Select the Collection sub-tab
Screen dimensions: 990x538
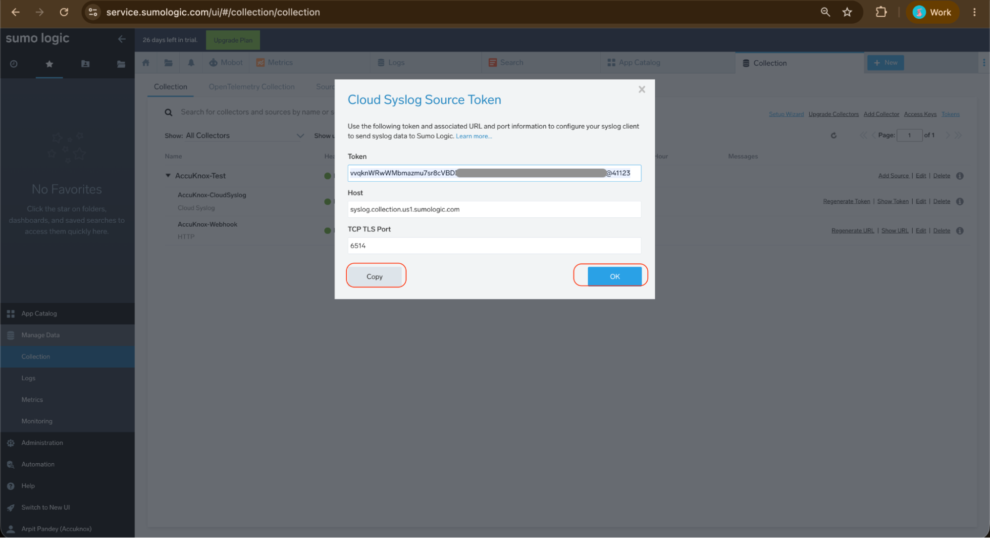[x=170, y=87]
